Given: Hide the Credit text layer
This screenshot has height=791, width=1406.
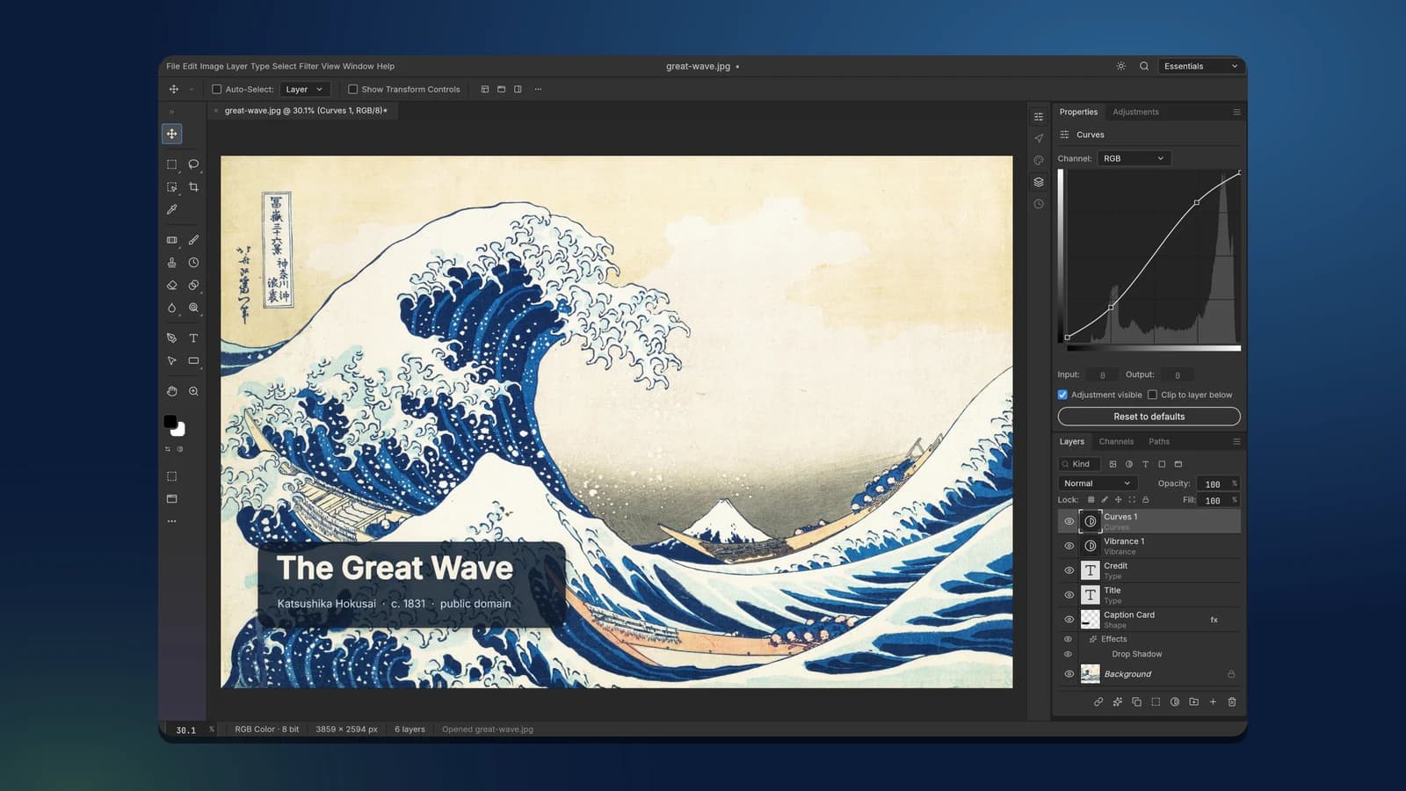Looking at the screenshot, I should [x=1069, y=570].
